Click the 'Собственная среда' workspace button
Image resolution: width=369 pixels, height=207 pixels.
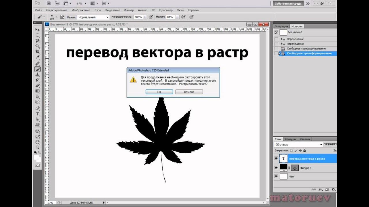click(x=288, y=4)
